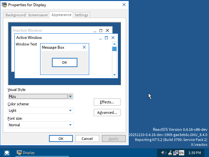Open the Color scheme dropdown

[x=70, y=111]
